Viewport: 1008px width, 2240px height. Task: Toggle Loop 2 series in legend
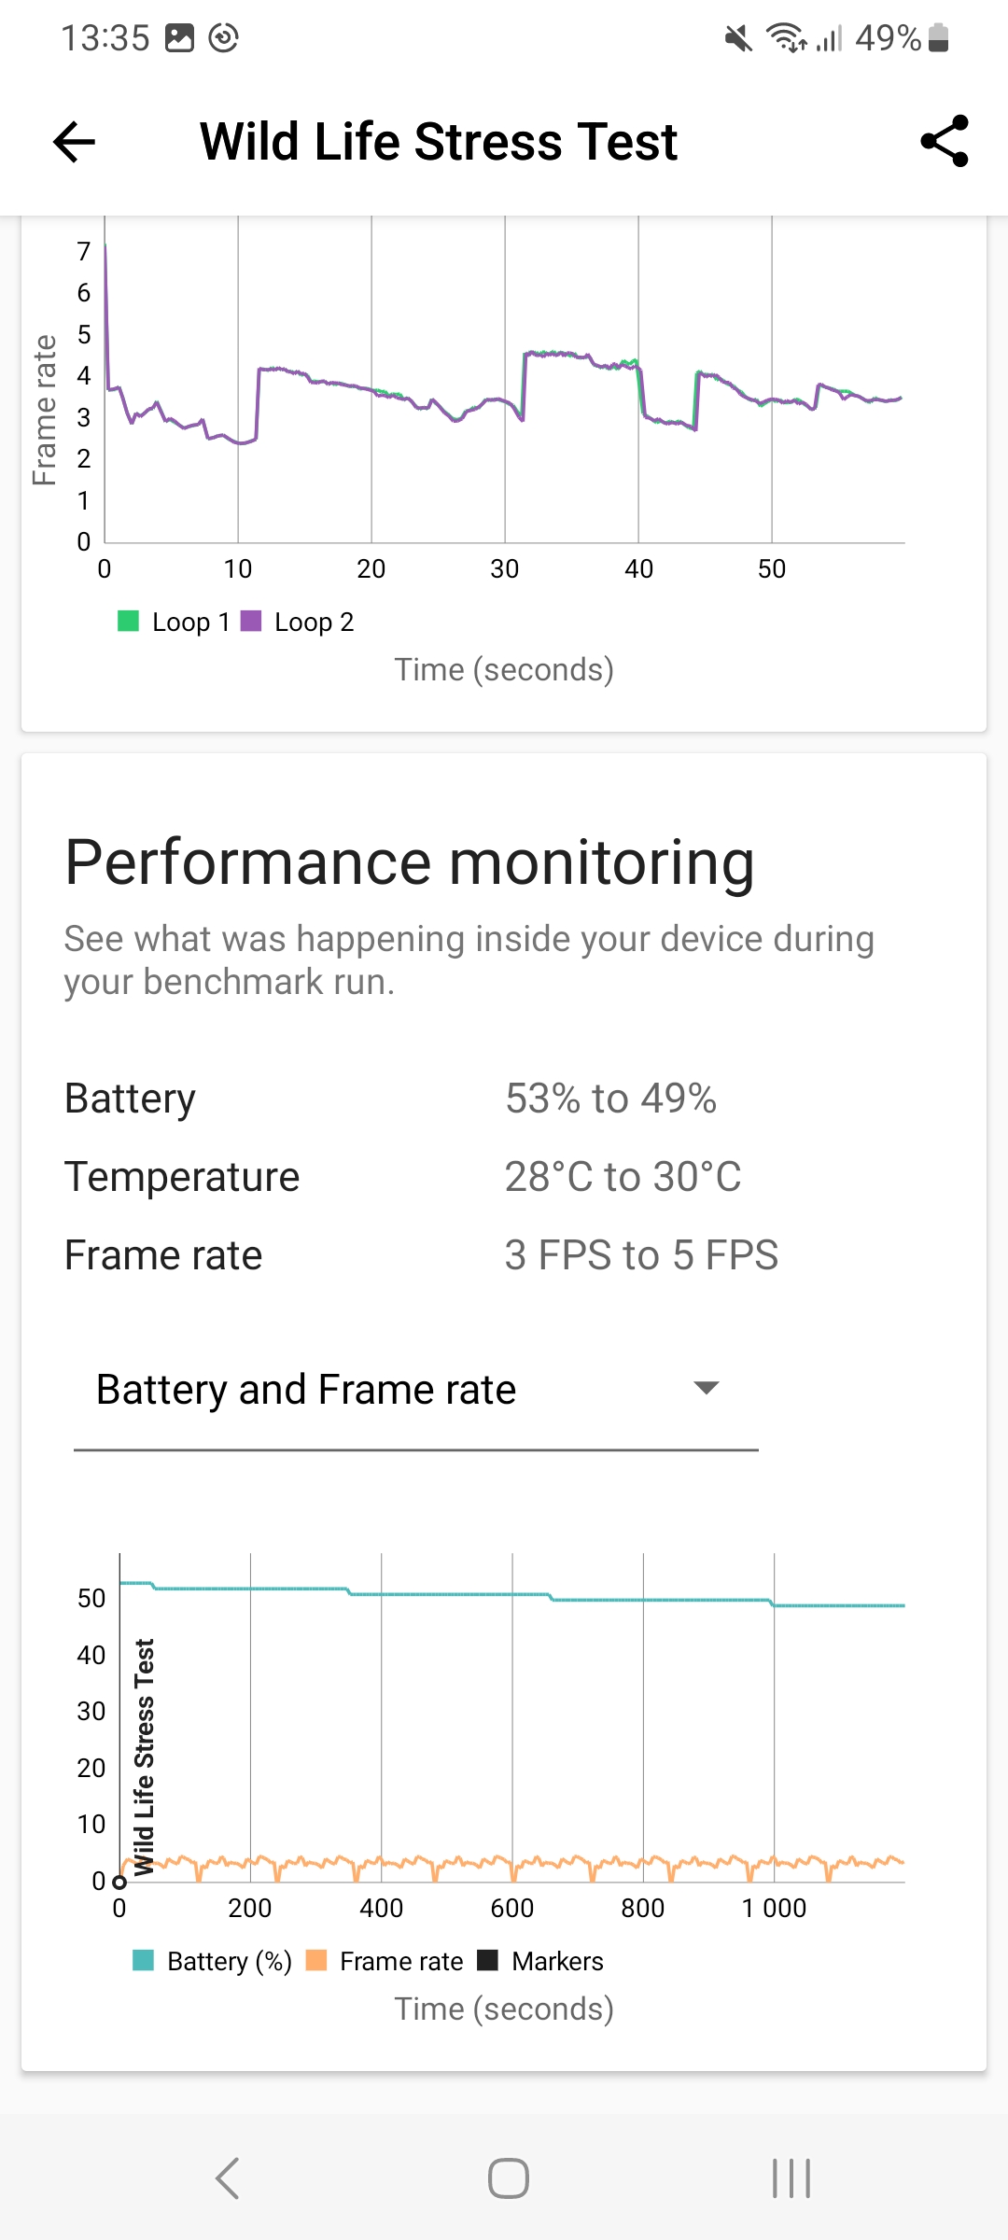point(298,622)
